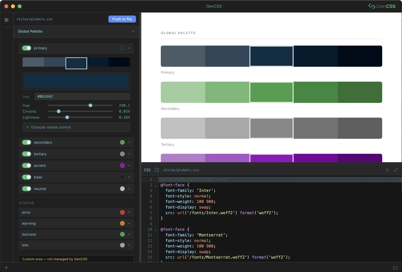Toggle the neutral palette switch

point(27,189)
